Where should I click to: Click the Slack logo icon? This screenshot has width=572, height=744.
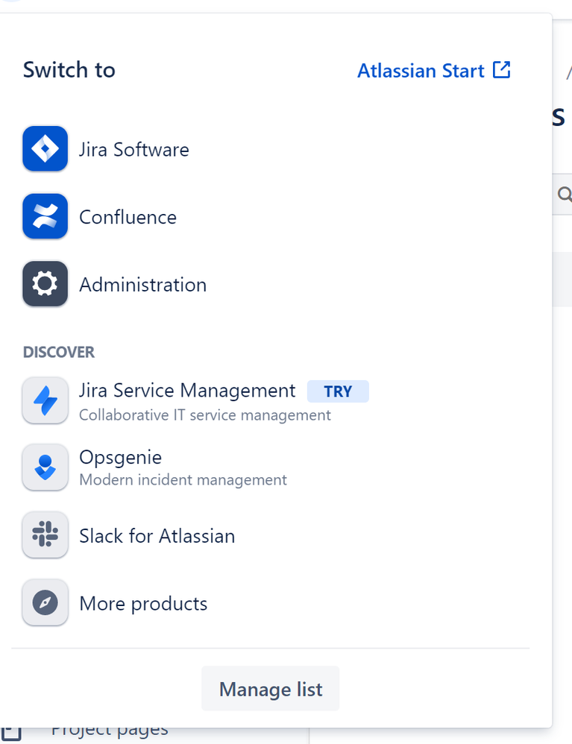point(45,535)
